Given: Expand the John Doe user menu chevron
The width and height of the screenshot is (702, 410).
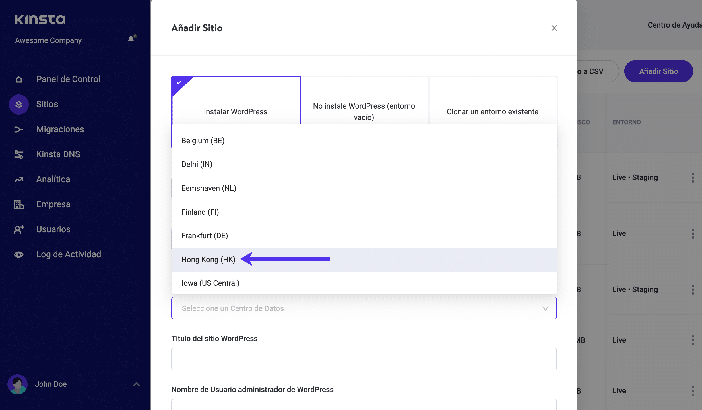Looking at the screenshot, I should [137, 384].
